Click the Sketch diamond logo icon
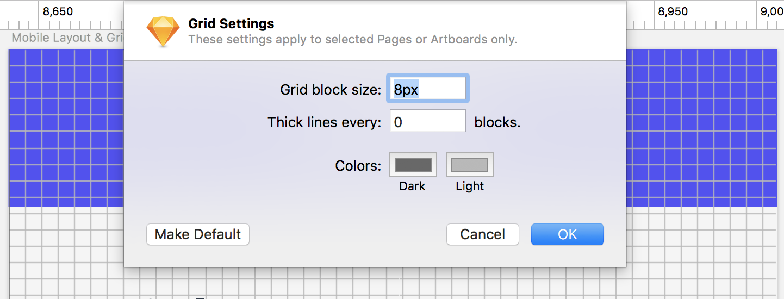The height and width of the screenshot is (299, 784). [x=163, y=31]
